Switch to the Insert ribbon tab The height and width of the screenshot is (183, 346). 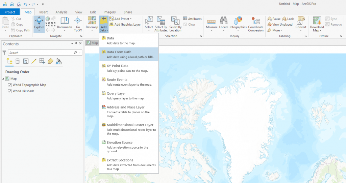(44, 12)
